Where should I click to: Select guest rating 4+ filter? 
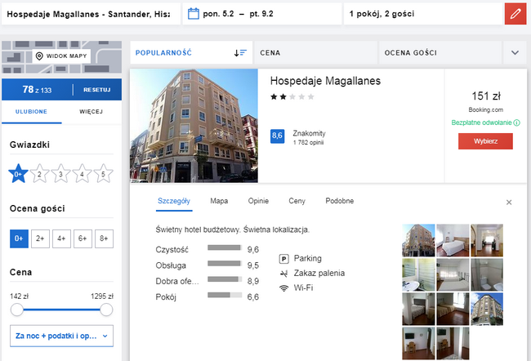click(61, 238)
